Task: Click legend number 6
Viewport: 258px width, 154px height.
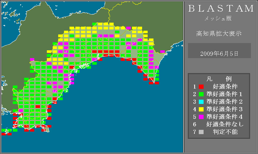Action: (x=195, y=124)
